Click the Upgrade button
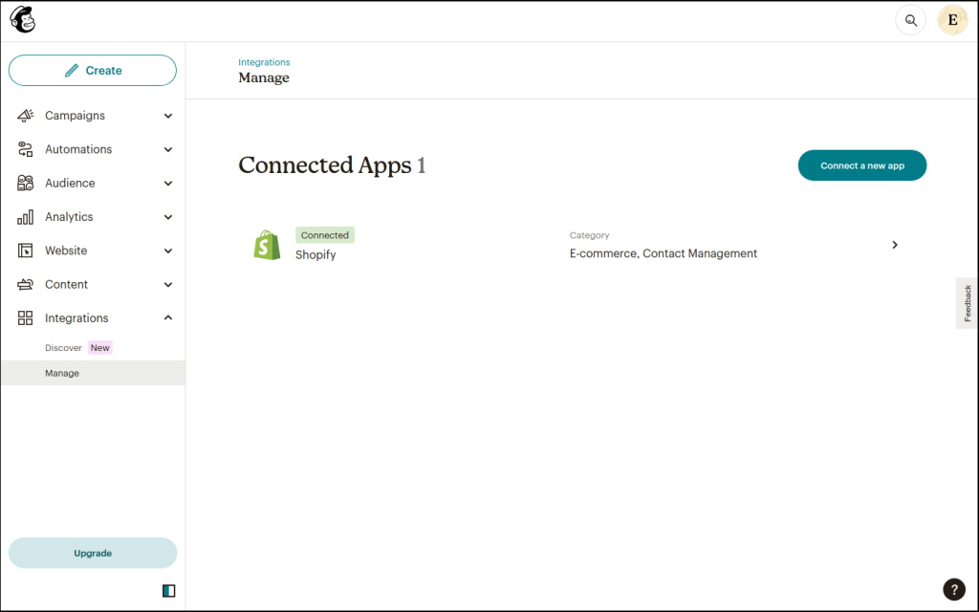Screen dimensions: 979x612 [x=93, y=554]
